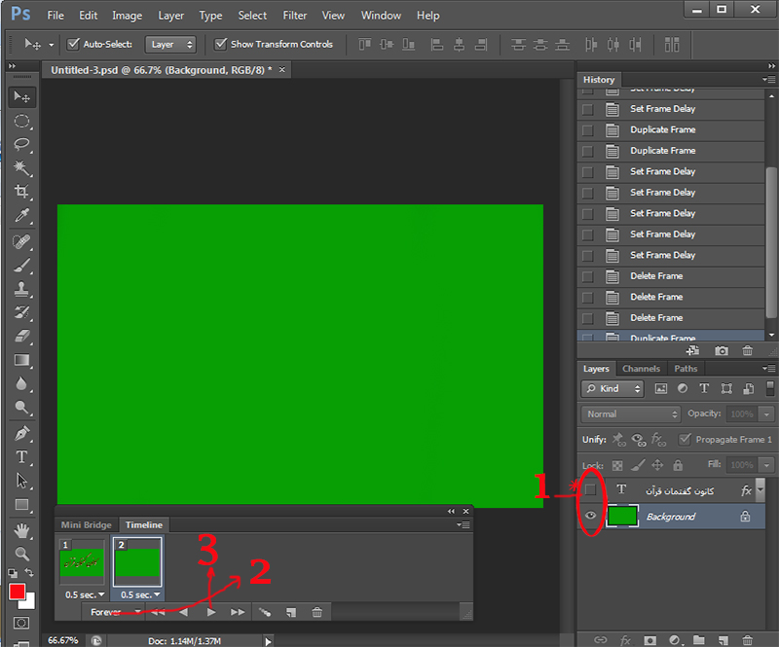This screenshot has width=779, height=647.
Task: Tween animation frames
Action: point(265,612)
